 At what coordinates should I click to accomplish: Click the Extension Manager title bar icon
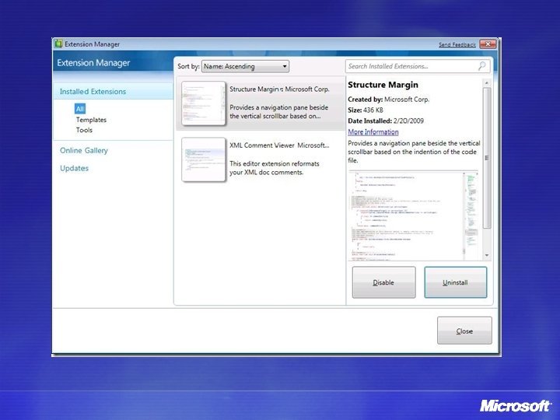pyautogui.click(x=58, y=44)
